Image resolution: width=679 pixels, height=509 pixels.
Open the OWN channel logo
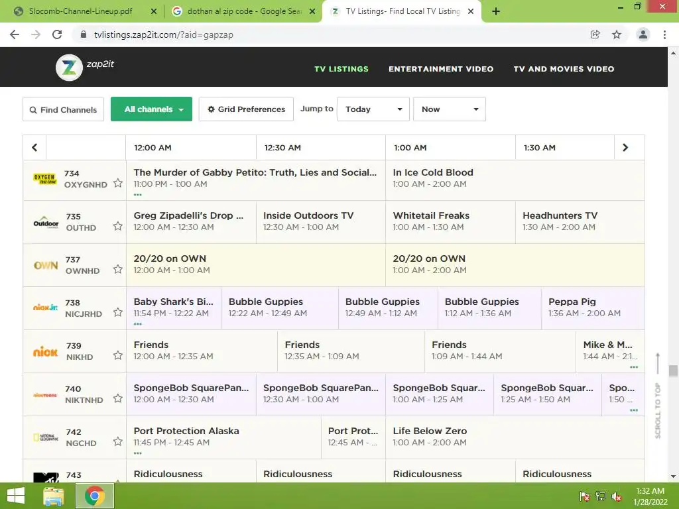pyautogui.click(x=46, y=265)
